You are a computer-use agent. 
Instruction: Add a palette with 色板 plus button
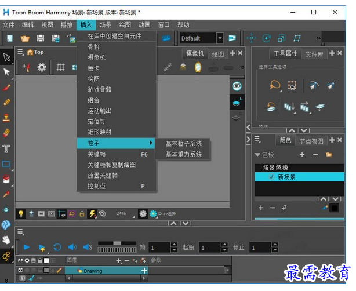point(302,155)
